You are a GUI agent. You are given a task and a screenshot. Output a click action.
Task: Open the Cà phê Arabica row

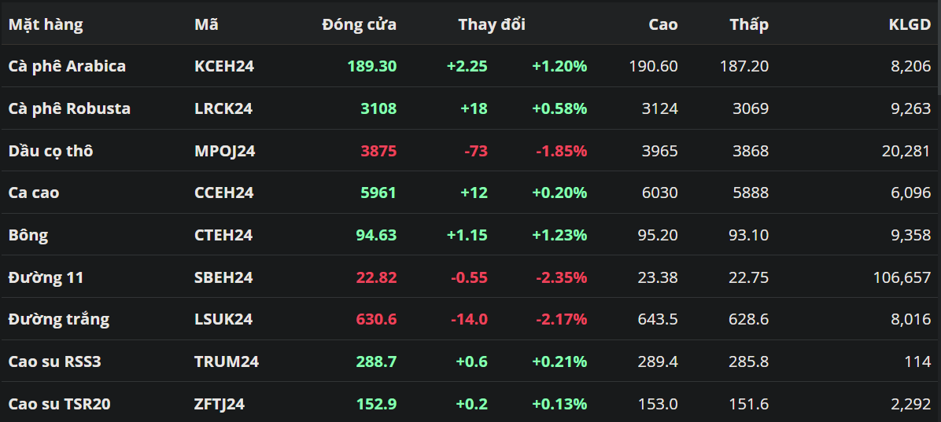click(67, 66)
